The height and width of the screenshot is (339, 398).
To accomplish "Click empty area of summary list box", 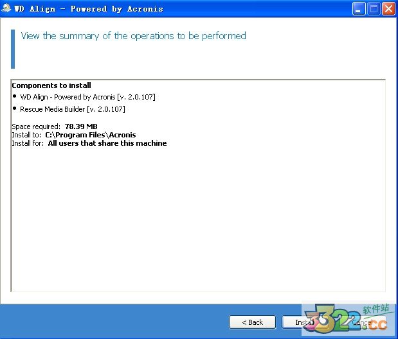I will coord(193,225).
